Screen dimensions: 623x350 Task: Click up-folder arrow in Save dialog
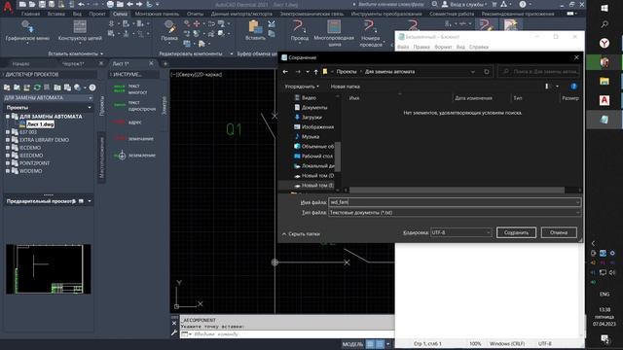[315, 72]
